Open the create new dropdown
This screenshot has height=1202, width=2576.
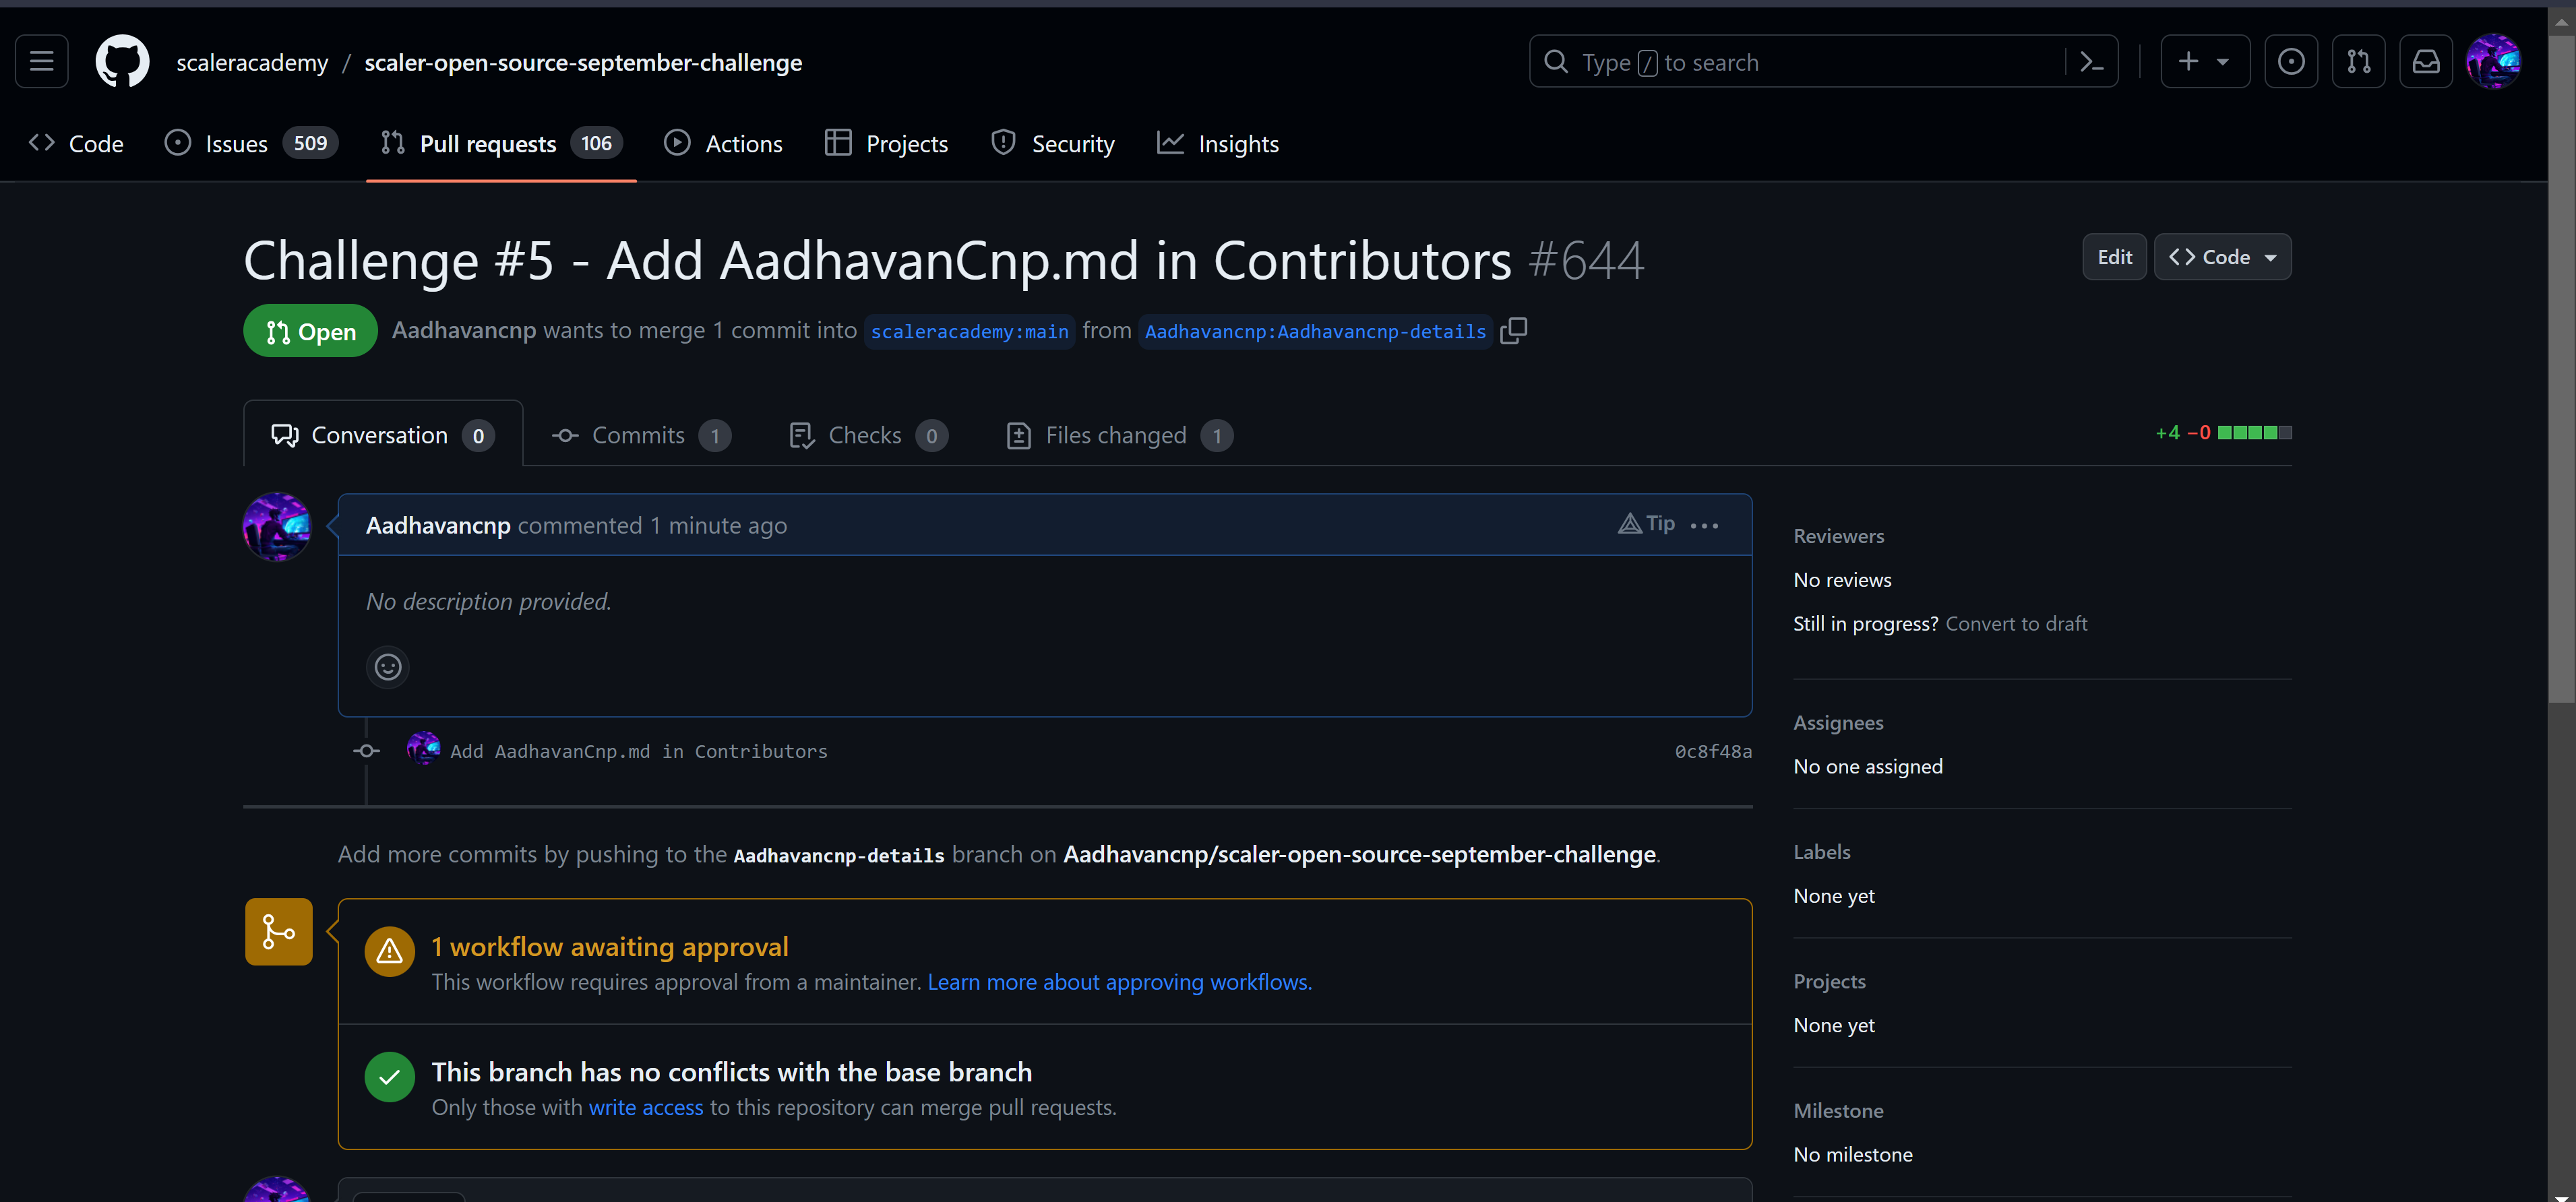2205,61
